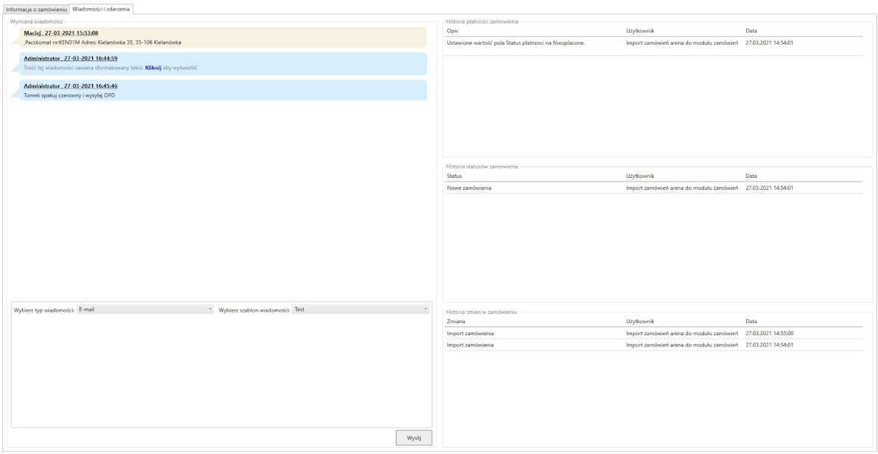
Task: Sort payment history by Data column
Action: [x=751, y=30]
